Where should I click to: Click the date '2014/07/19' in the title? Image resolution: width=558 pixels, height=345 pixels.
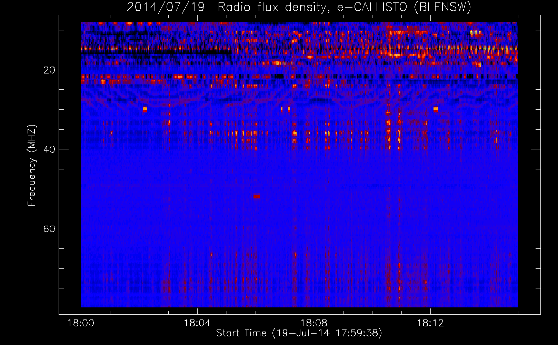(166, 7)
